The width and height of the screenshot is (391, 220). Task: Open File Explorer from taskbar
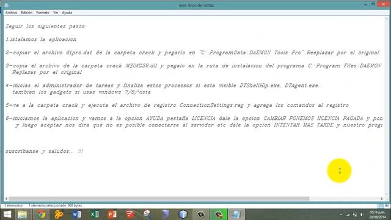(x=23, y=215)
